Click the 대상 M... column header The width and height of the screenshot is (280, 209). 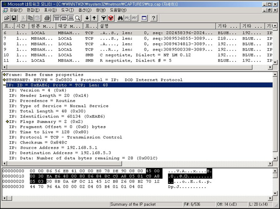pyautogui.click(x=69, y=26)
